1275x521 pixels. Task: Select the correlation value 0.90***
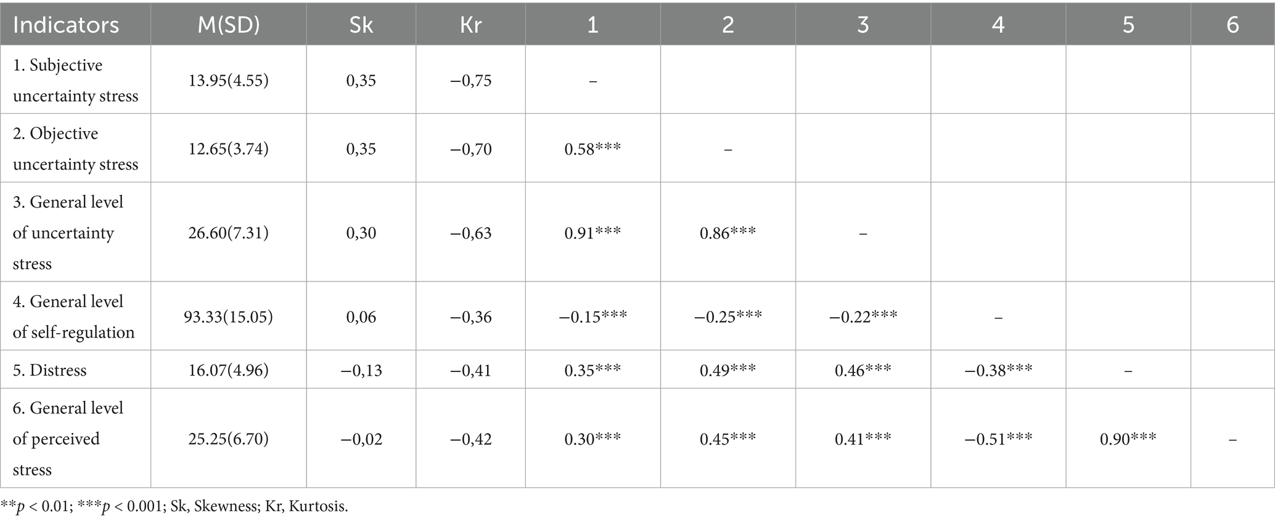tap(1128, 439)
